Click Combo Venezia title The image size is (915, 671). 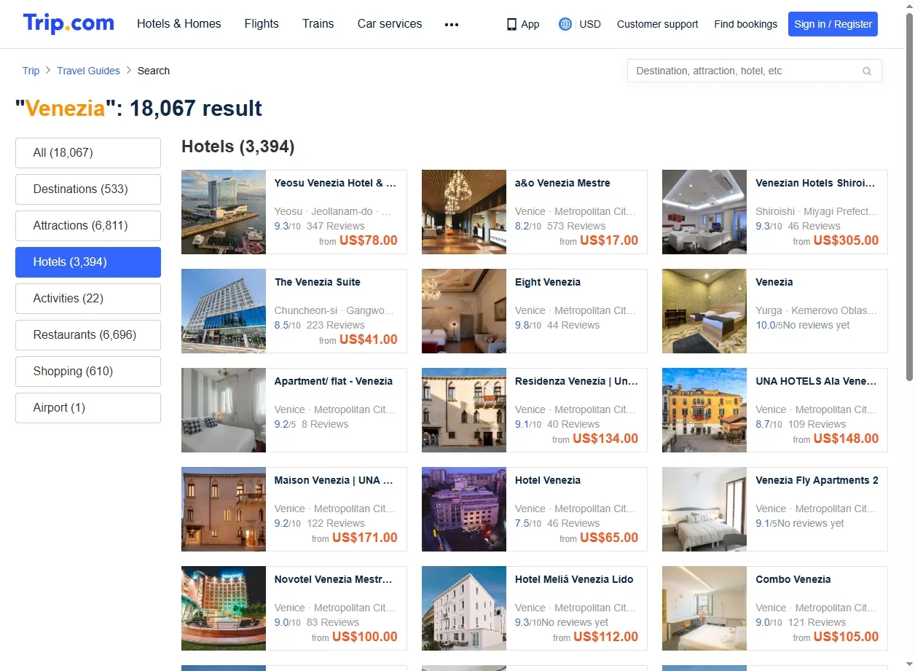[793, 579]
